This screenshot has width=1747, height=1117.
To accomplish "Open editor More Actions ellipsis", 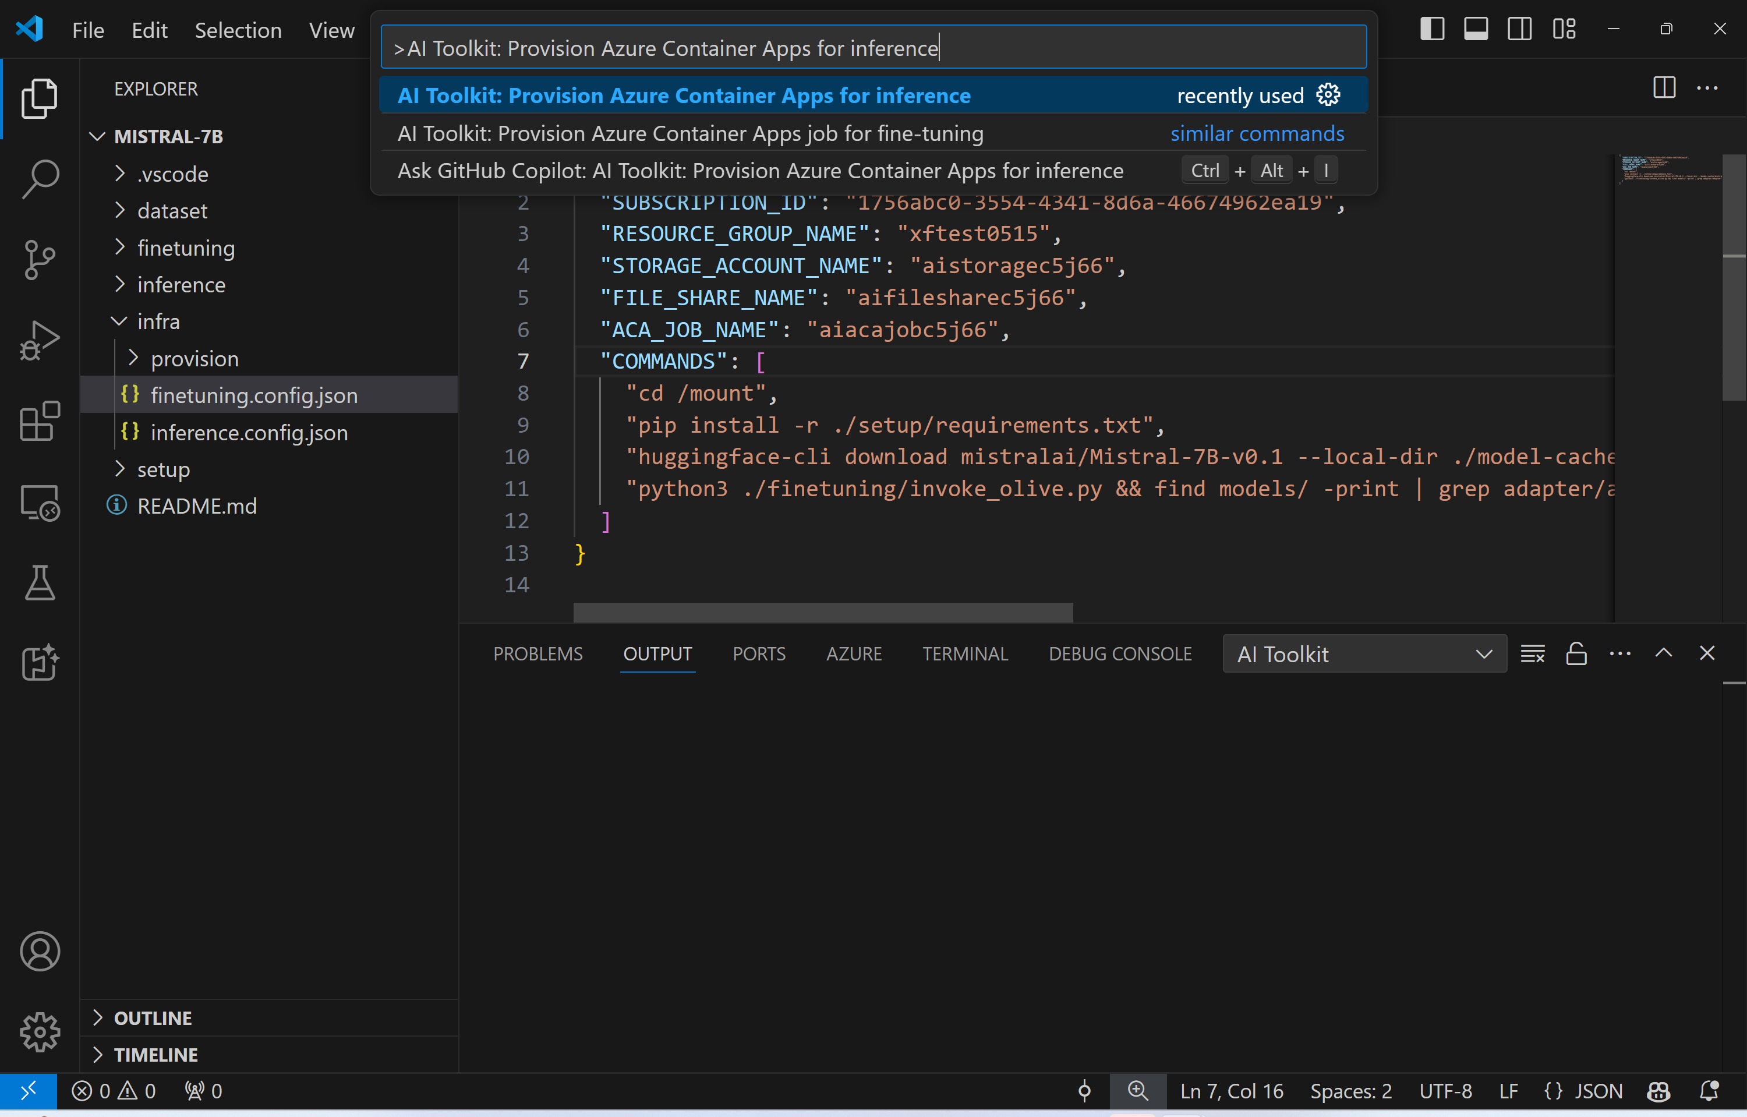I will [1707, 88].
